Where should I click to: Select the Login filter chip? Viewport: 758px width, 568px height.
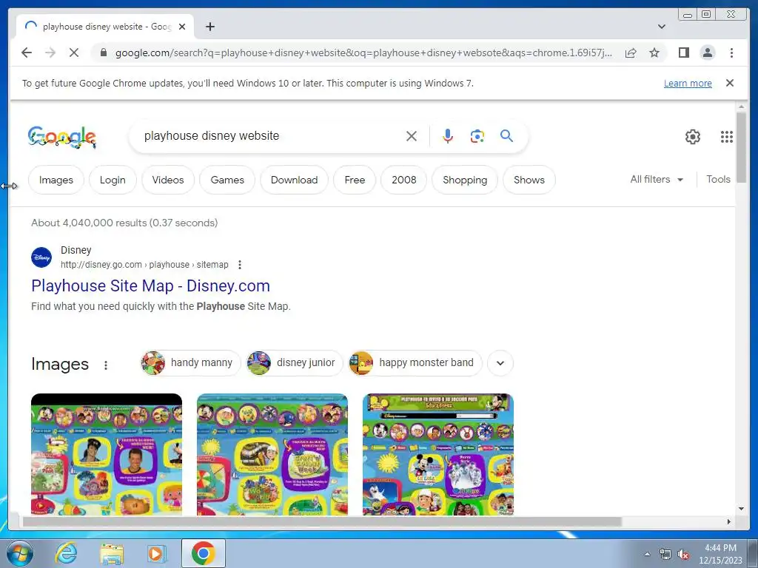point(113,180)
